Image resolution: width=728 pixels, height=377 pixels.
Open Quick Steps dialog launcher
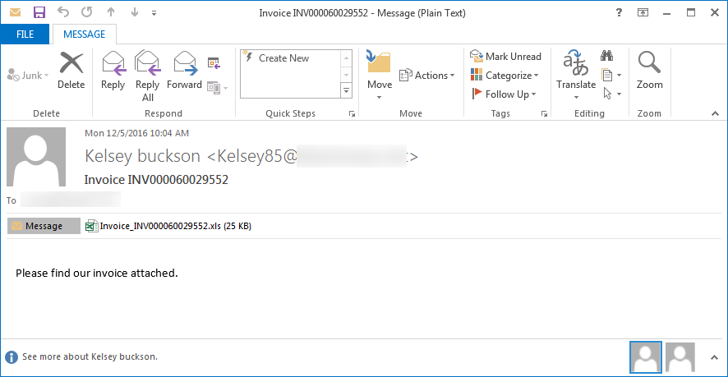click(x=352, y=113)
